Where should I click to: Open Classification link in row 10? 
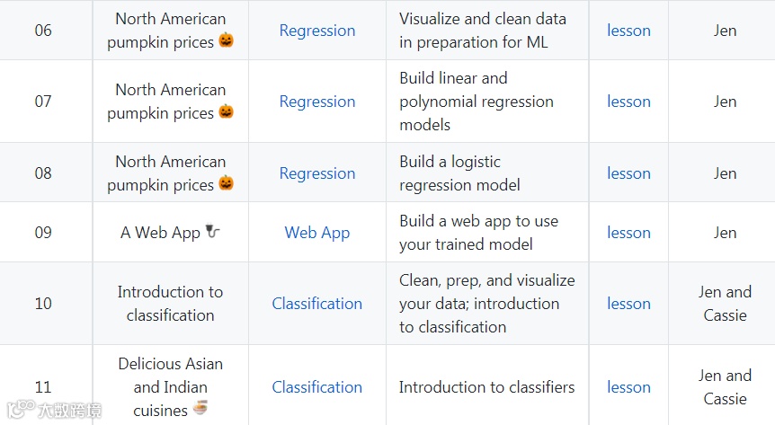click(317, 304)
